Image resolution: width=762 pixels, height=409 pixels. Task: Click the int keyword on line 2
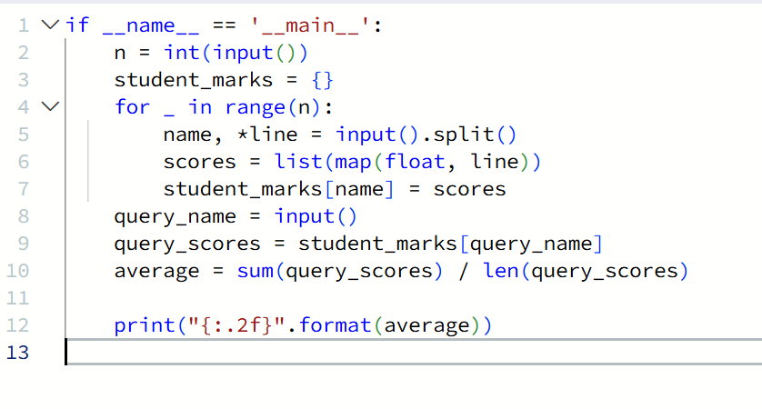pos(182,53)
